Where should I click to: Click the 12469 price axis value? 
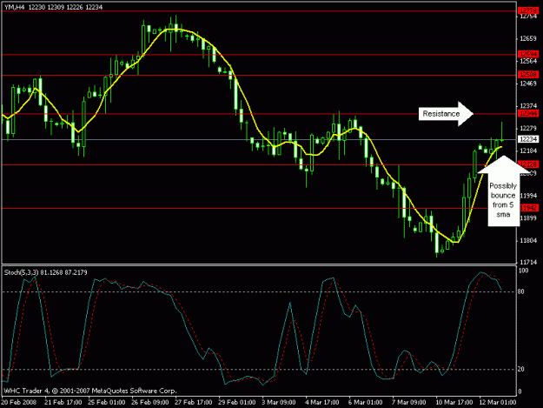[x=528, y=84]
